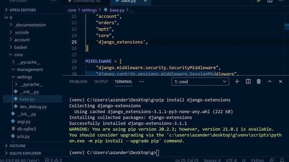Split the editor to the right

[x=270, y=1]
